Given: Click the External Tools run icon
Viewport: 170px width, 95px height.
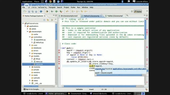Looking at the screenshot, I should [x=61, y=11].
